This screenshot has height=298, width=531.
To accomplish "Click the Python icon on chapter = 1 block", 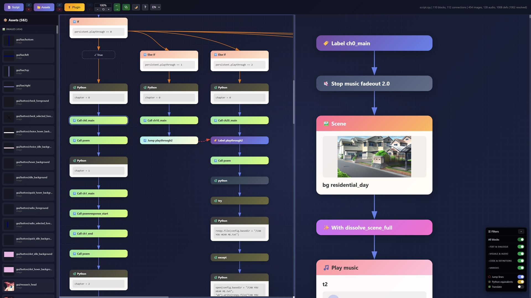I will pos(74,161).
